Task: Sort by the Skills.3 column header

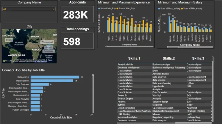Action: 198,58
